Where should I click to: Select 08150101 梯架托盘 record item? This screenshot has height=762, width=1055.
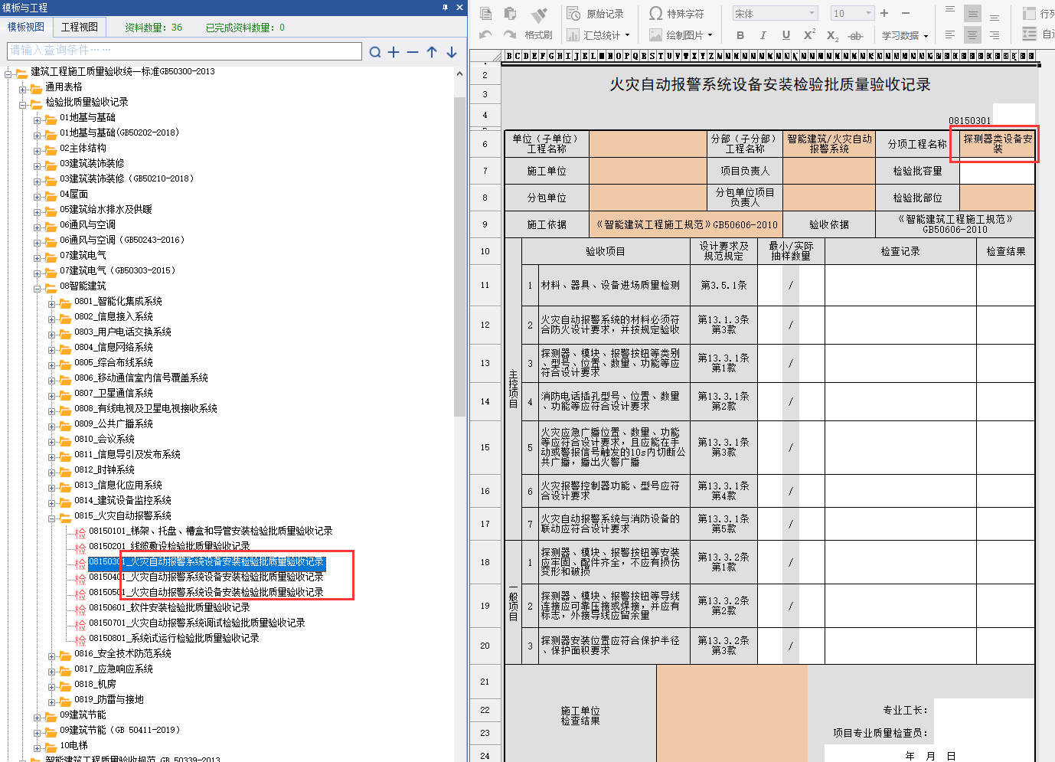pos(211,531)
